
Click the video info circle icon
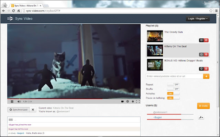coord(133,101)
